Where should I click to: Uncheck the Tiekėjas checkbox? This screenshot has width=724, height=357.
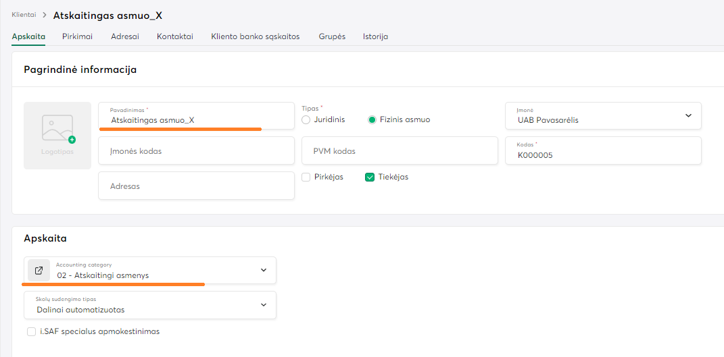coord(370,177)
